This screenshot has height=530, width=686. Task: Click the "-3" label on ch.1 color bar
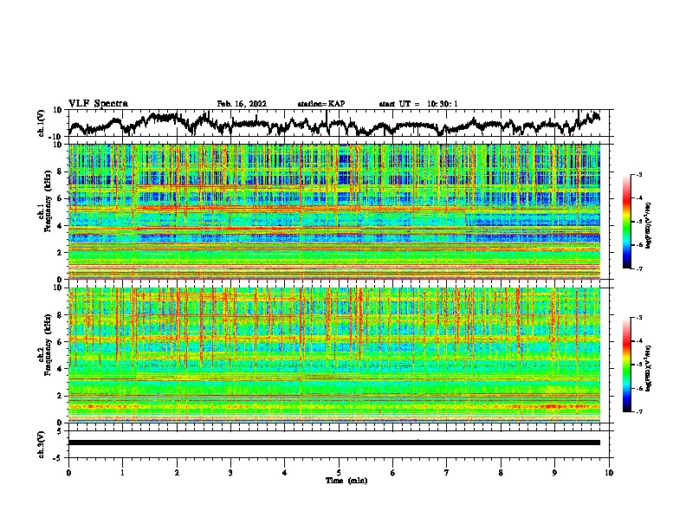(x=638, y=174)
